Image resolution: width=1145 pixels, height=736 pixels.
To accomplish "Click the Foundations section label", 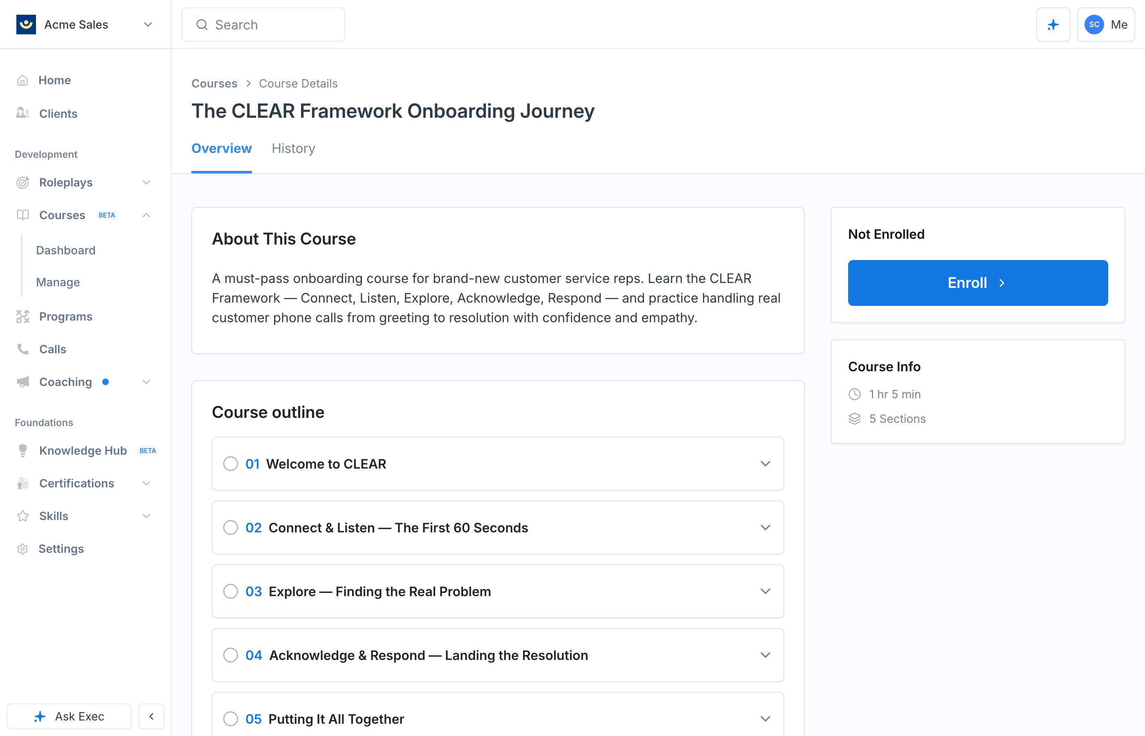I will (x=44, y=422).
